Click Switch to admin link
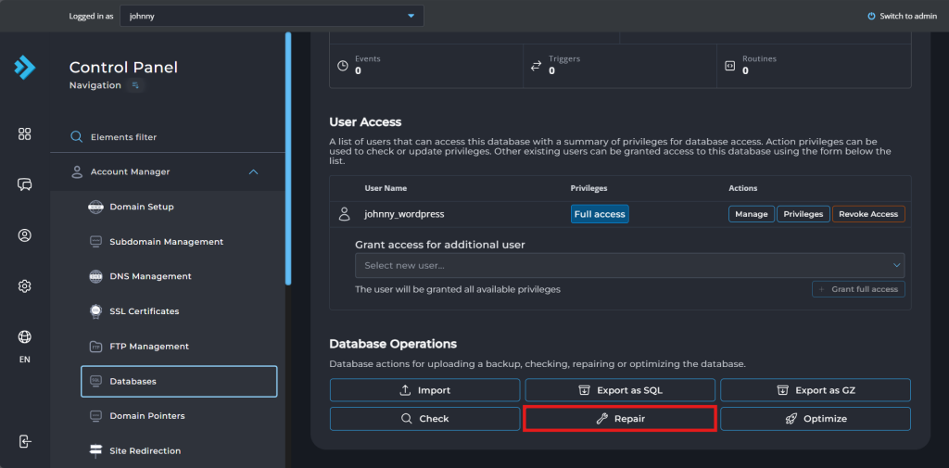Viewport: 949px width, 468px height. click(902, 17)
